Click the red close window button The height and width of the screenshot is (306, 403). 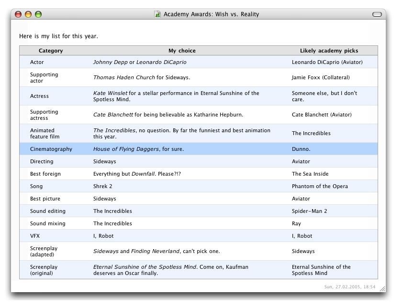click(18, 14)
